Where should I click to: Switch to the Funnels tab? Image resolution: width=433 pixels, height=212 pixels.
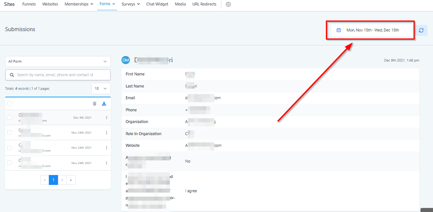point(29,4)
